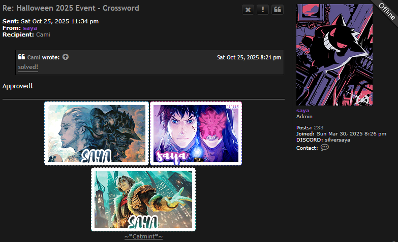The image size is (398, 242).
Task: Click the Offline status ribbon
Action: (386, 11)
